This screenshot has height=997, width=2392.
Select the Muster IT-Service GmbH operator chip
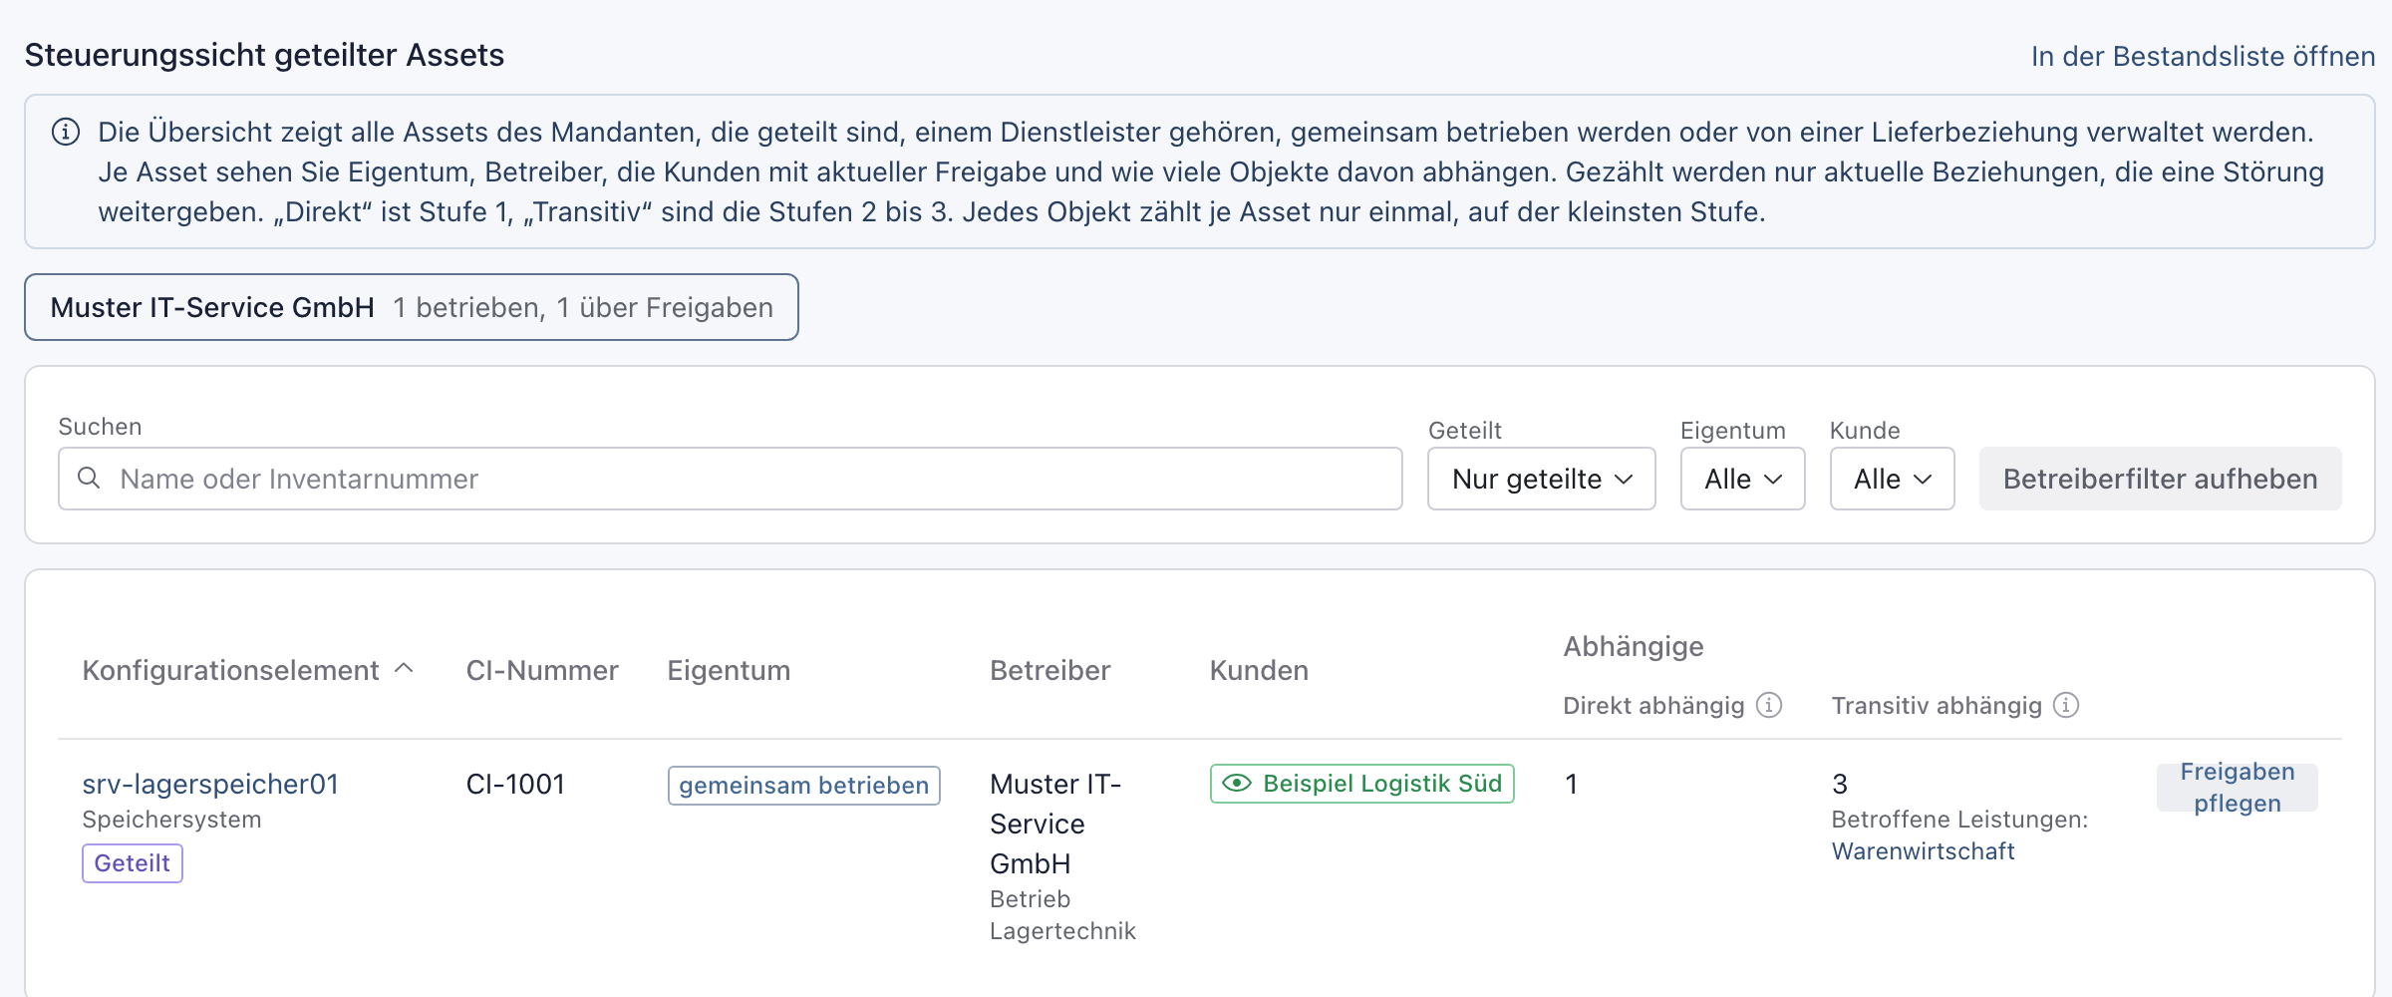[412, 307]
